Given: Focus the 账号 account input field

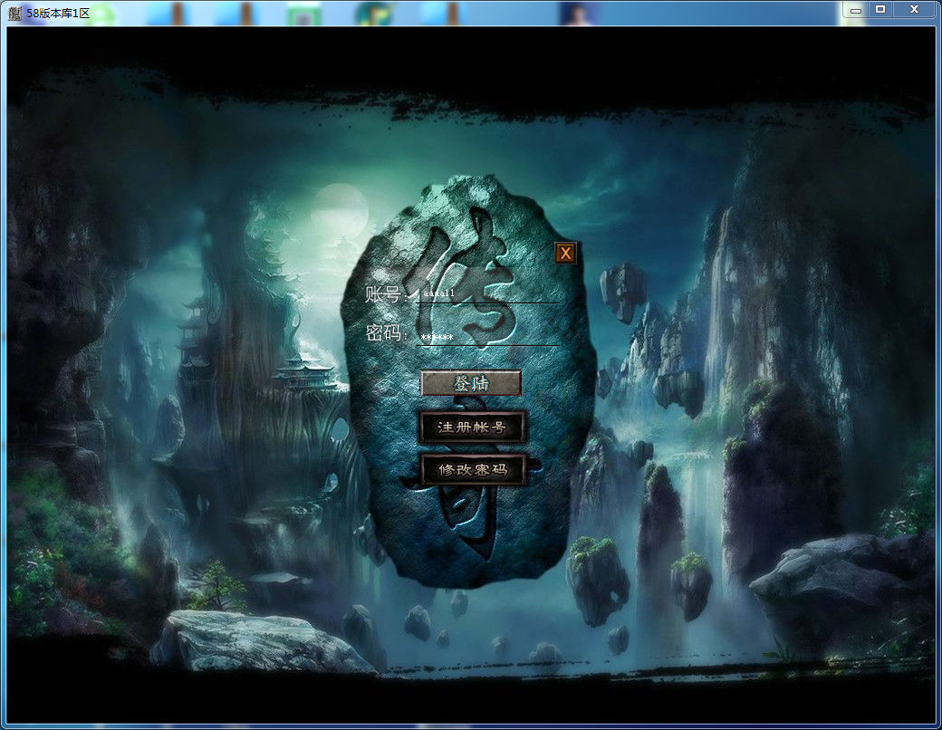Looking at the screenshot, I should (487, 294).
